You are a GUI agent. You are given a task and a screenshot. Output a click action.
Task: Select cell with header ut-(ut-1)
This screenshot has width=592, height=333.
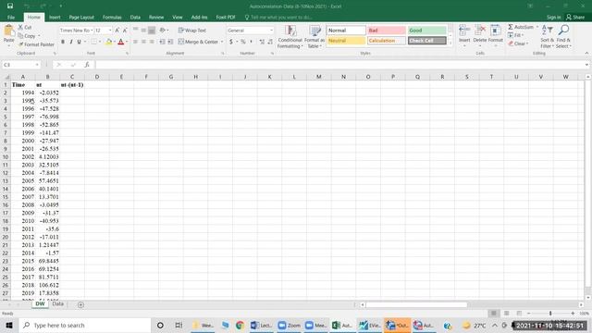pyautogui.click(x=72, y=85)
